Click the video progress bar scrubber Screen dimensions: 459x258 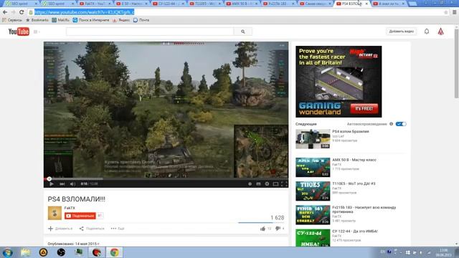[x=49, y=178]
